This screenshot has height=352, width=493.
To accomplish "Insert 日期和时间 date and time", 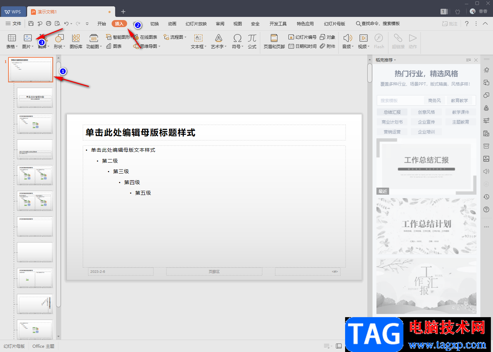I will 302,46.
